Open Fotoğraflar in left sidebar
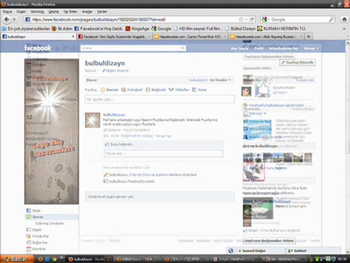This screenshot has width=350, height=263. [x=38, y=236]
